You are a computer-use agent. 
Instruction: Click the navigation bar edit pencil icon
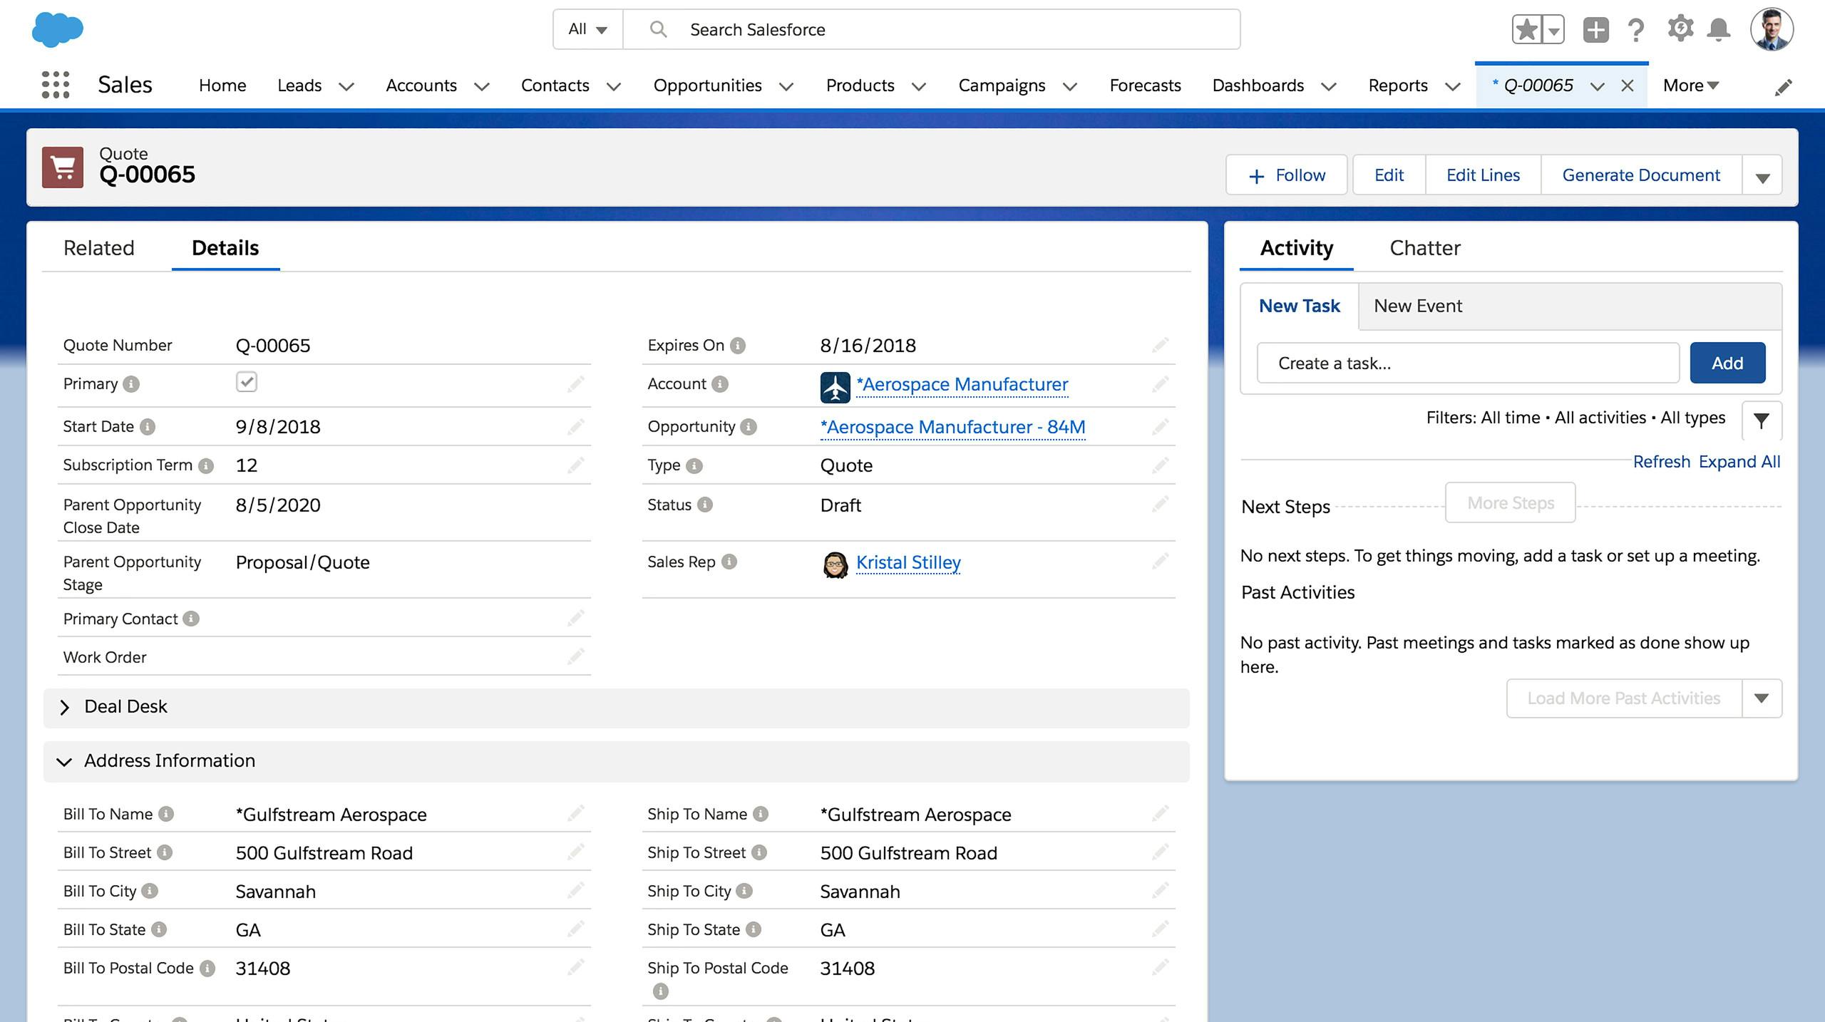coord(1783,87)
